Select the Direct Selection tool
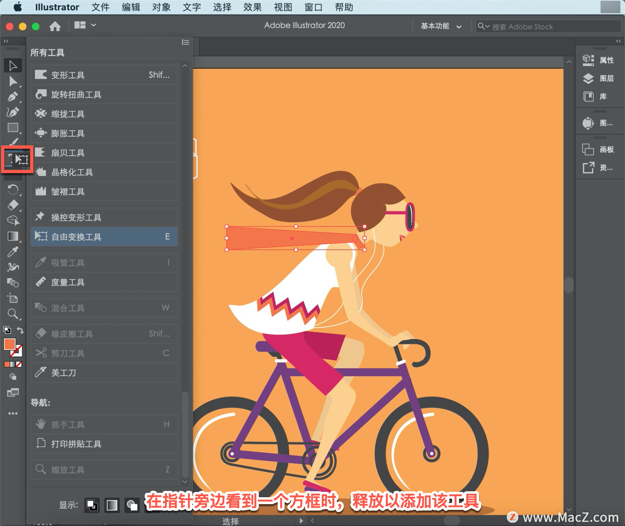The height and width of the screenshot is (526, 625). (x=13, y=81)
